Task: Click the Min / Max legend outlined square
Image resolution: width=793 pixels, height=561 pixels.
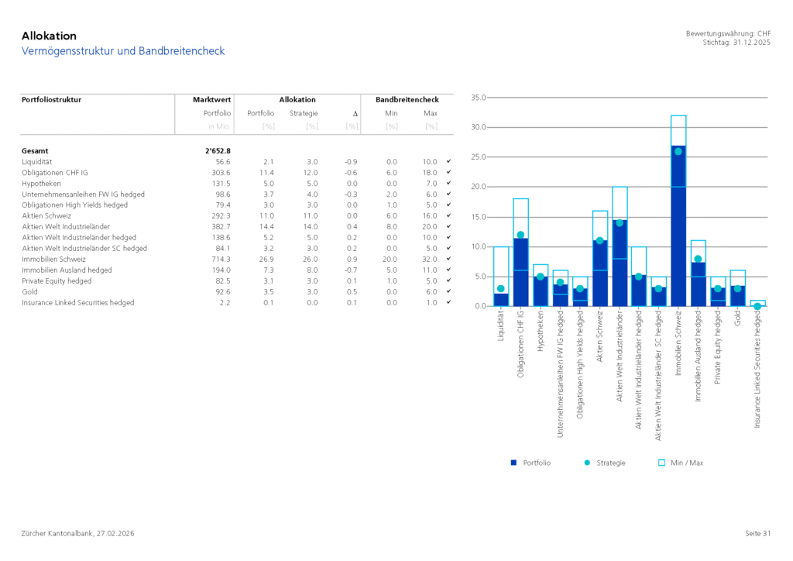Action: tap(661, 463)
